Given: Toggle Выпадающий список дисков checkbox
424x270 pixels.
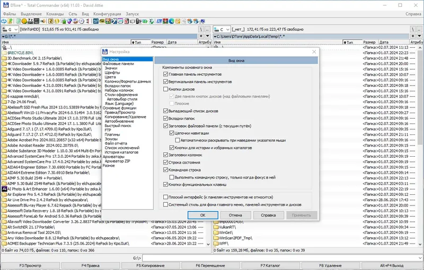Looking at the screenshot, I should click(x=165, y=111).
